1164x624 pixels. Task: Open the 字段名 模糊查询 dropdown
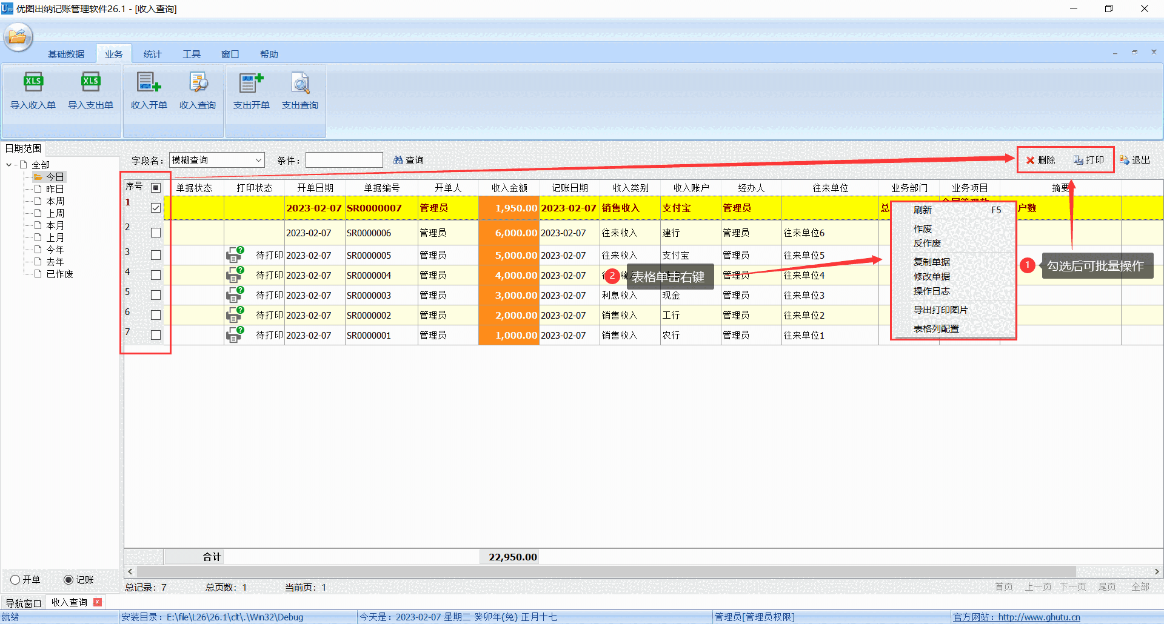click(258, 160)
